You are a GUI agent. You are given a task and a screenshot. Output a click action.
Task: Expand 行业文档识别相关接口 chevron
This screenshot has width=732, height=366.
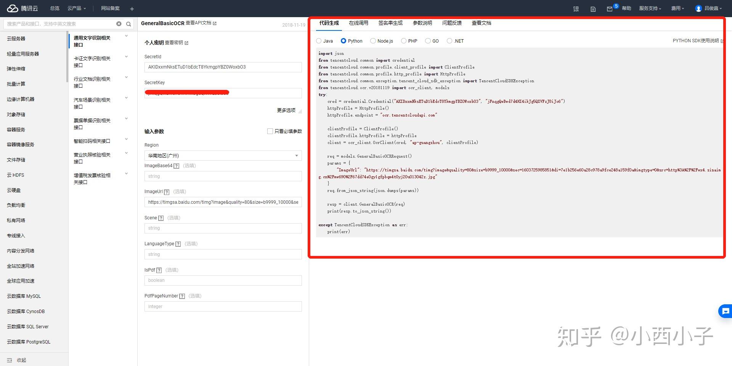(126, 77)
